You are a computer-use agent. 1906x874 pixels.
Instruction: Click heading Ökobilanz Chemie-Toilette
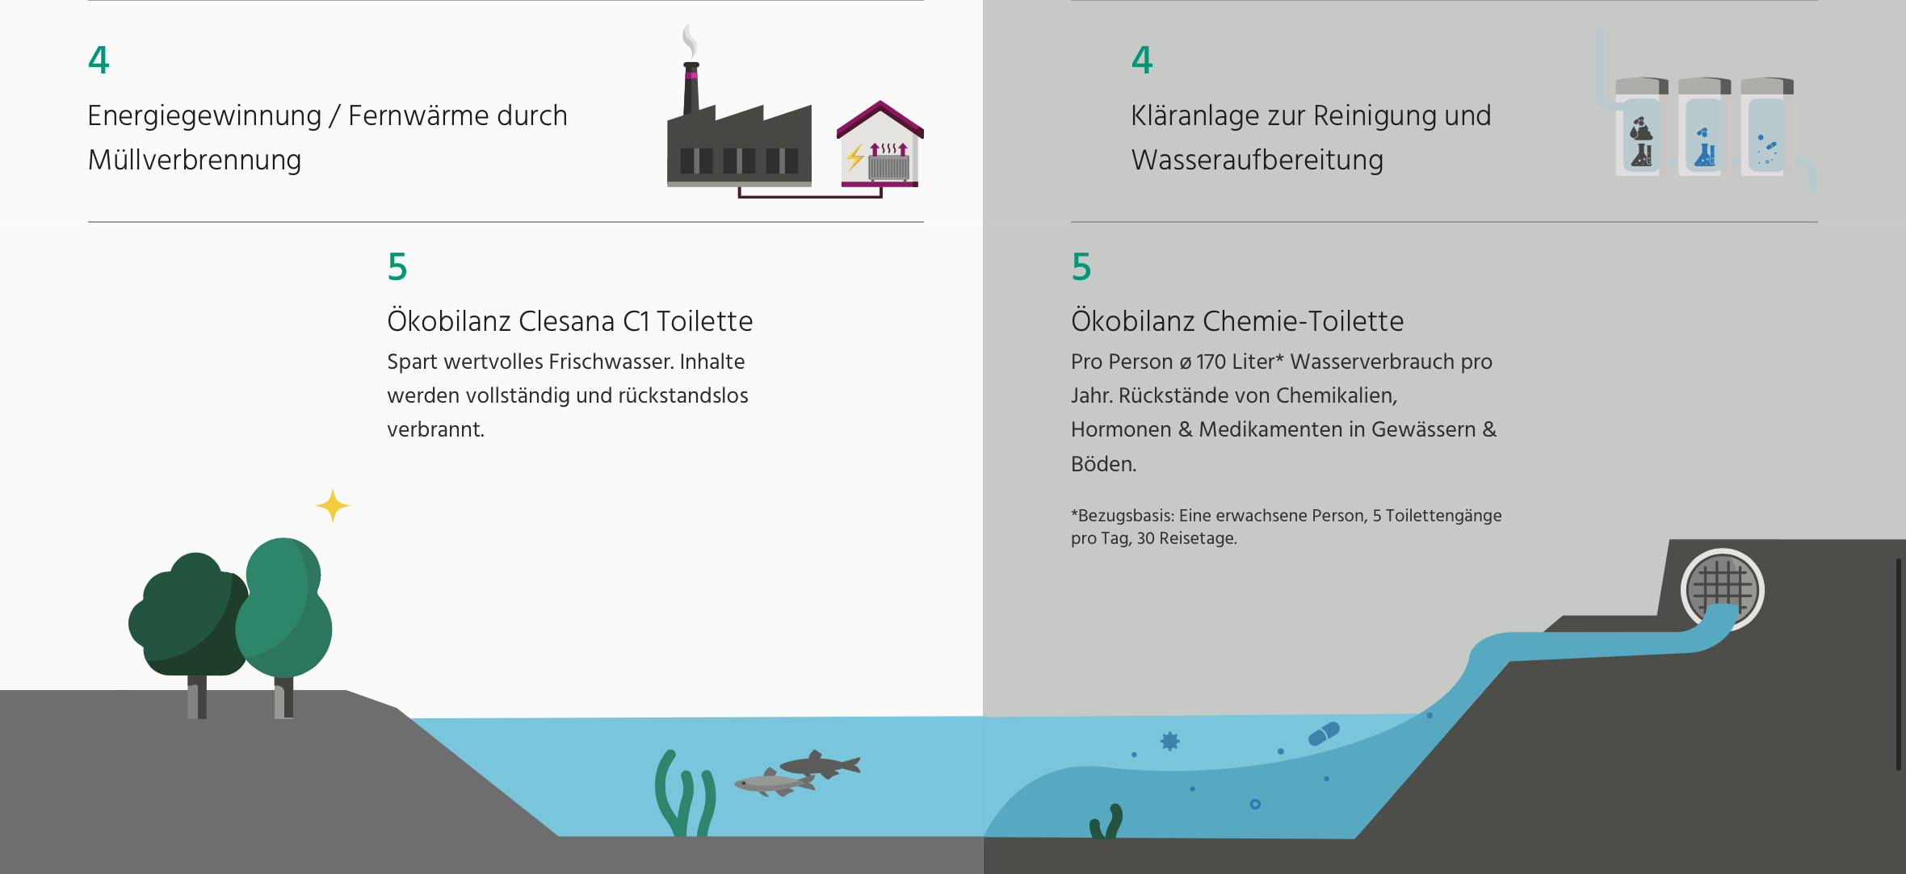[x=1236, y=321]
